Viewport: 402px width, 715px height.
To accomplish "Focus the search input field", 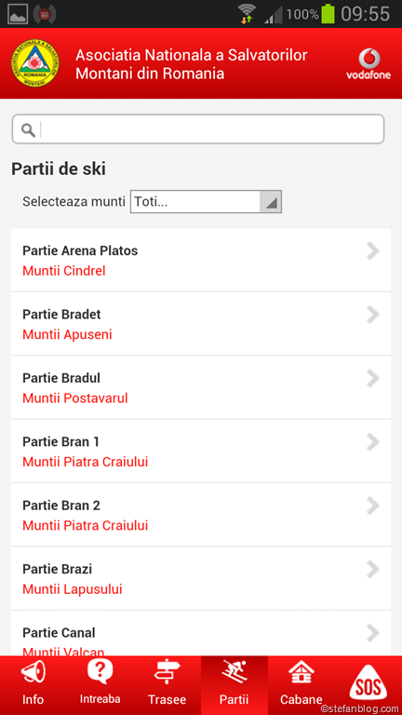I will pyautogui.click(x=198, y=129).
